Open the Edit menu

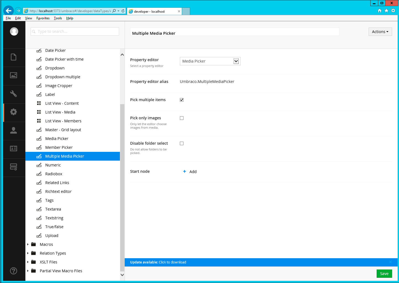point(18,18)
